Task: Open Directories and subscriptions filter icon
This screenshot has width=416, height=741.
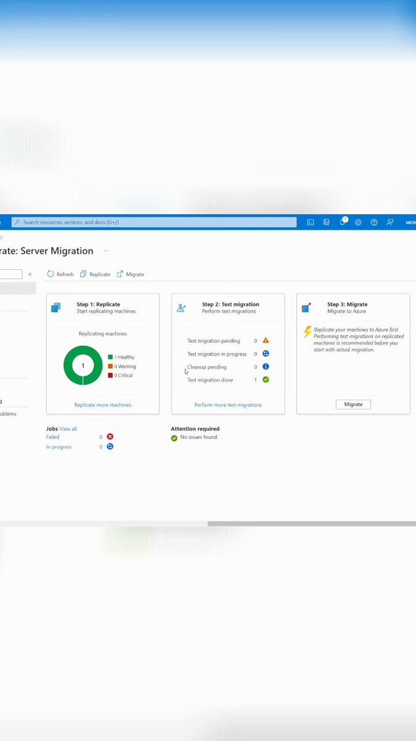Action: pos(327,222)
